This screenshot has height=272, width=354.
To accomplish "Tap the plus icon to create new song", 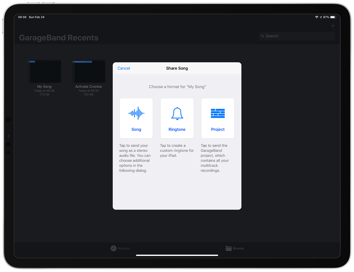I will [333, 26].
